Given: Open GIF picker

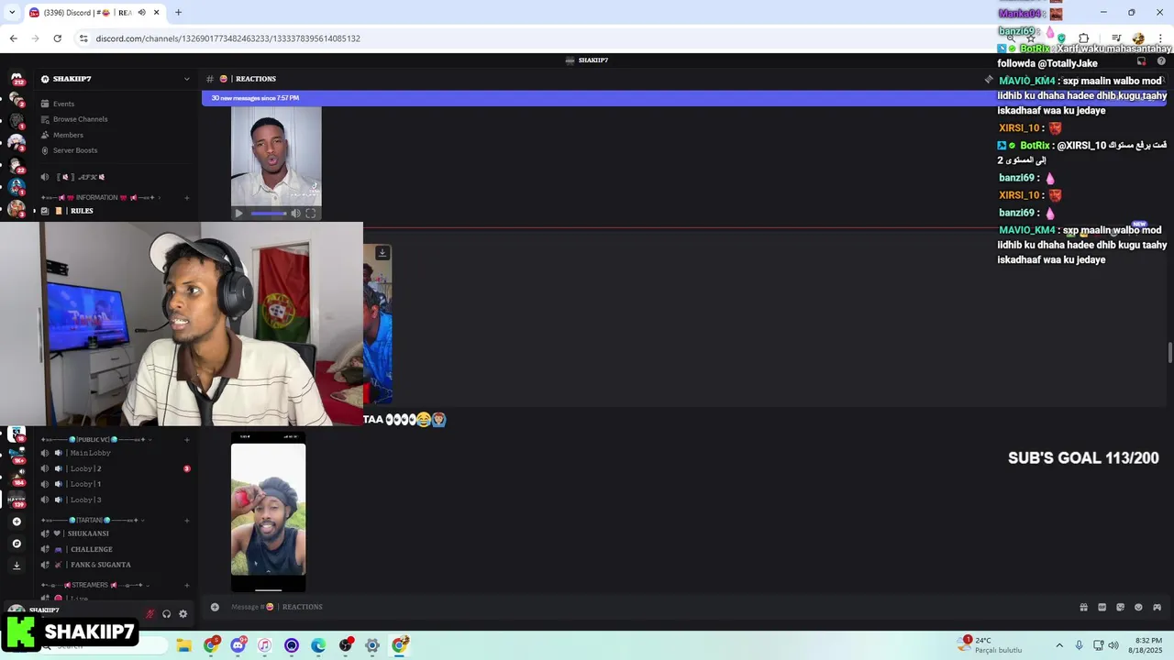Looking at the screenshot, I should pos(1102,607).
